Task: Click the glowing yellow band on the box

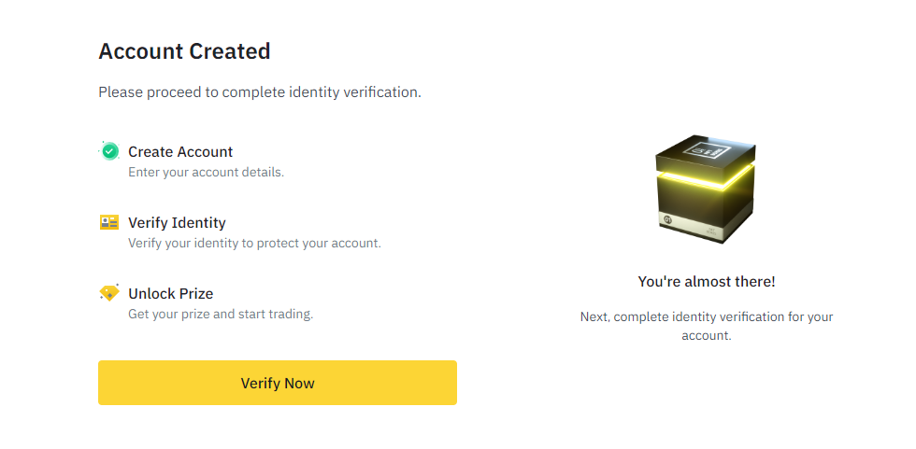Action: point(706,176)
